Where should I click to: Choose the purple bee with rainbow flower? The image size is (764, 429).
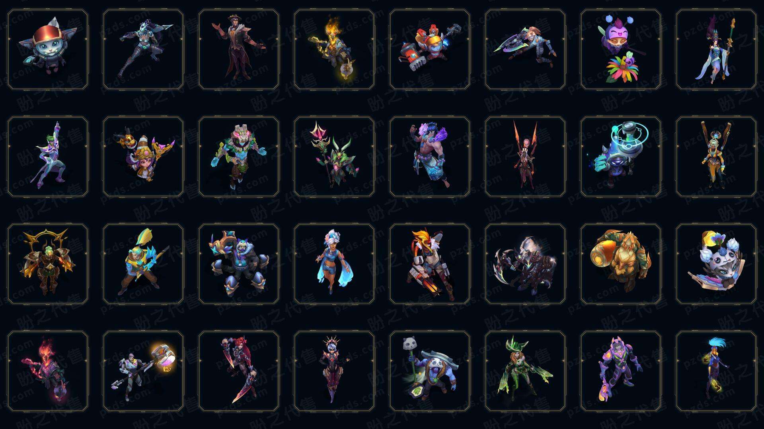[621, 50]
